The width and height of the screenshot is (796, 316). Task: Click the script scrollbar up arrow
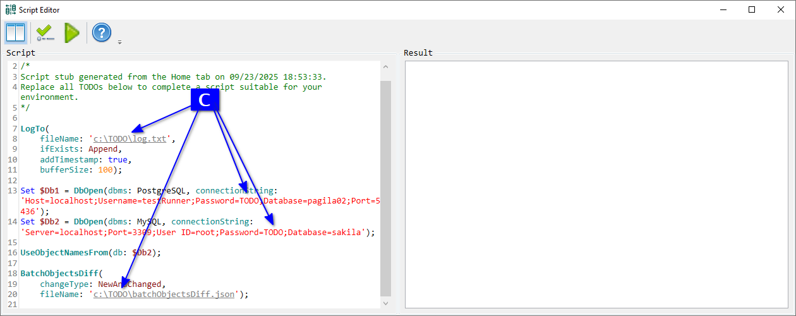[x=385, y=66]
